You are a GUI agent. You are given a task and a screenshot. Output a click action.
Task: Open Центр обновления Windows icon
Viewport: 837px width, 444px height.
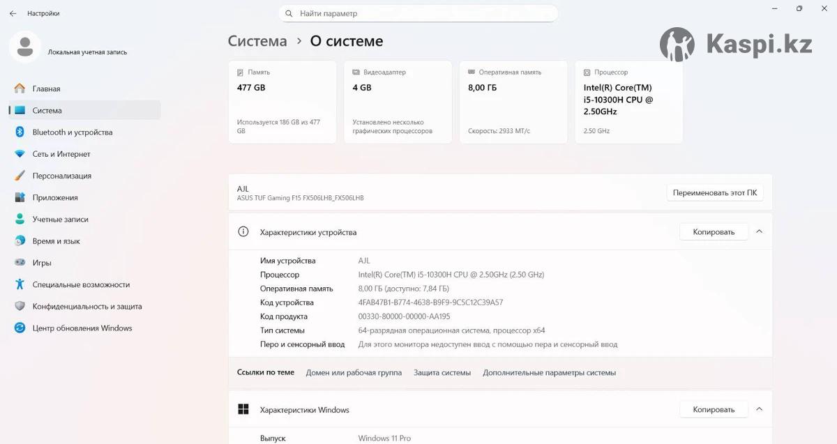coord(20,328)
